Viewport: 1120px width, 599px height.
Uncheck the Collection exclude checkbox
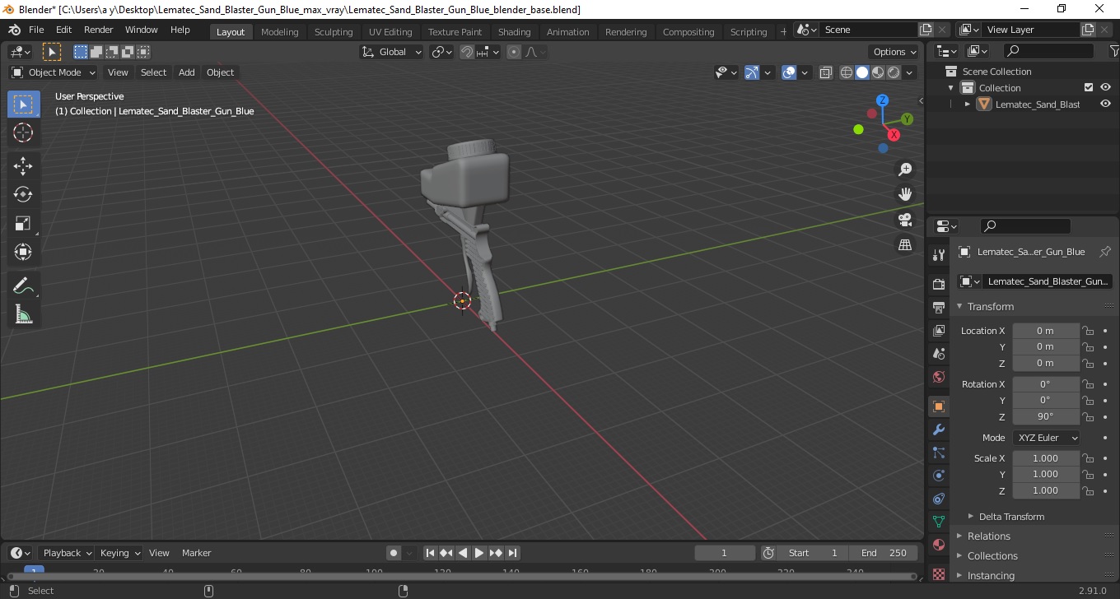[x=1089, y=87]
